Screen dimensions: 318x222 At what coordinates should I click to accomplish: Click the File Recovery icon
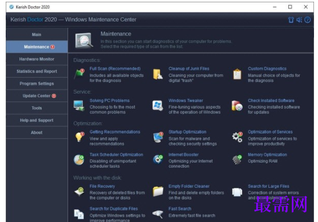(x=79, y=191)
